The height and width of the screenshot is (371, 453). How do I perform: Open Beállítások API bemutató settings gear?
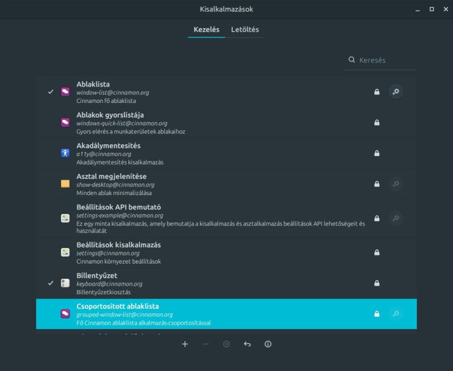(x=395, y=218)
